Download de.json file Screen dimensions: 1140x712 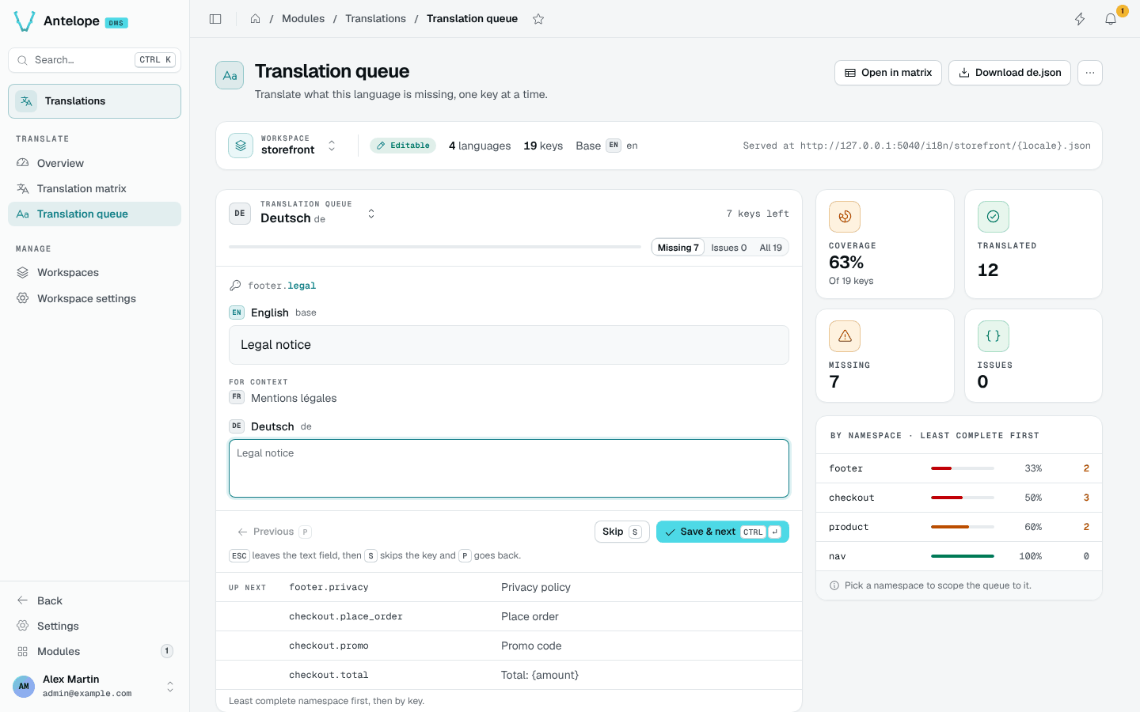pyautogui.click(x=1009, y=73)
